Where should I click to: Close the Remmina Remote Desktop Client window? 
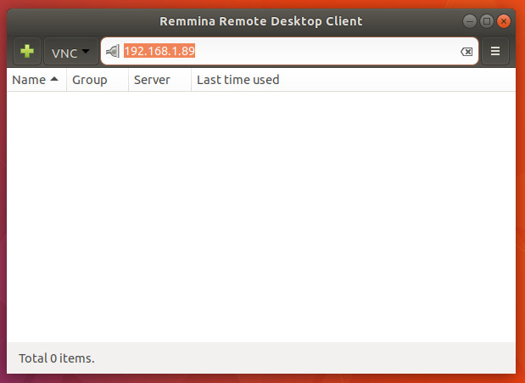(x=505, y=20)
